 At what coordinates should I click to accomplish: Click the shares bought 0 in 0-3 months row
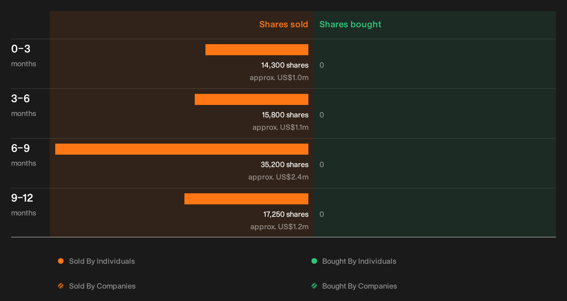click(321, 65)
